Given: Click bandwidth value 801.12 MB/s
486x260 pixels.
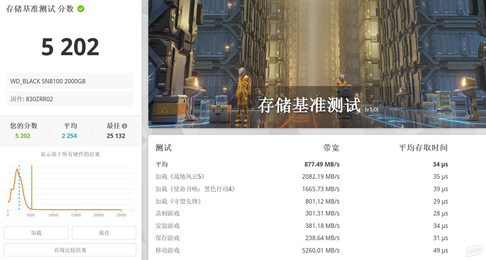Looking at the screenshot, I should tap(323, 202).
